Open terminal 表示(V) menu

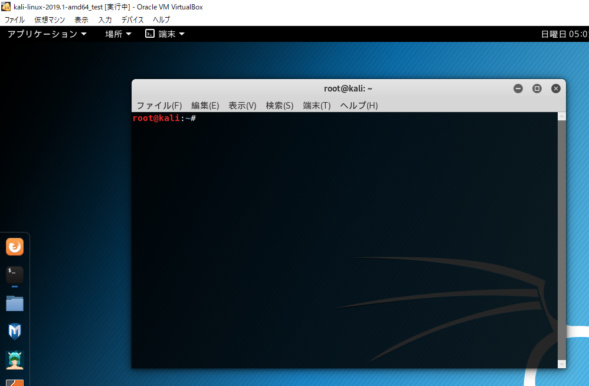click(x=243, y=106)
